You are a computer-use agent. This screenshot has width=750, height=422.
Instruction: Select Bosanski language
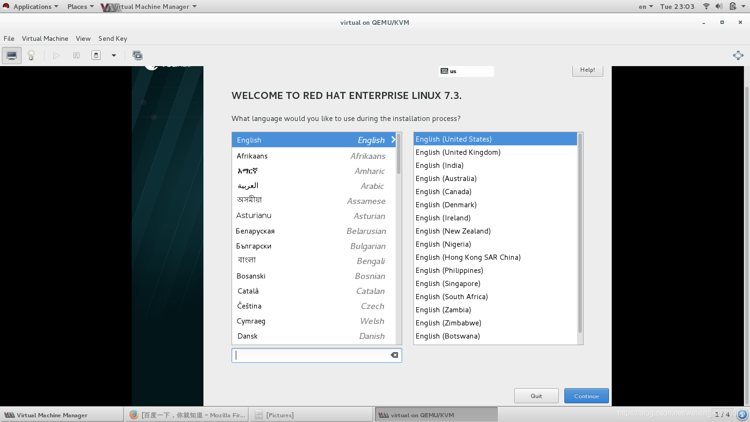(314, 276)
